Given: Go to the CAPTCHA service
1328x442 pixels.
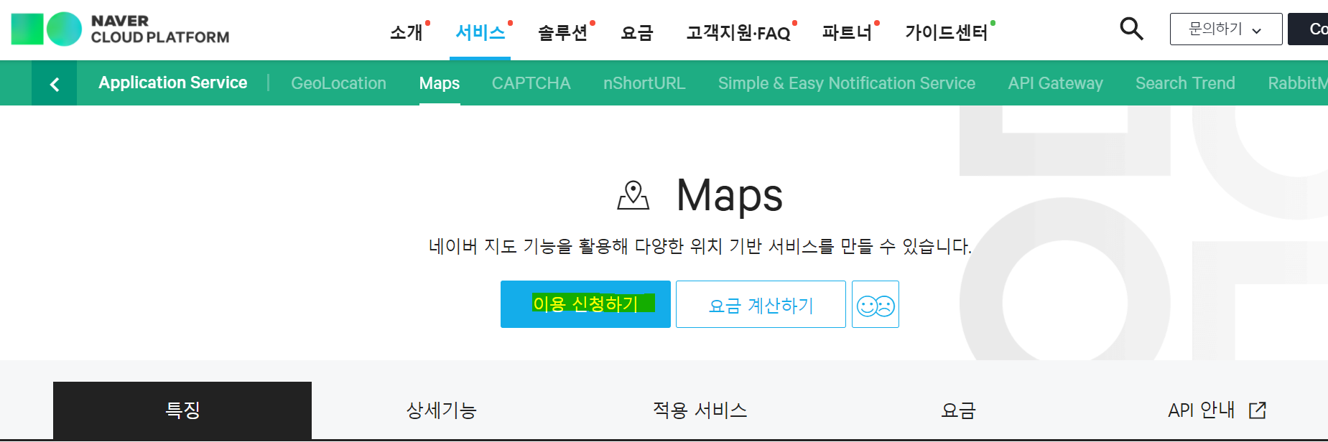Looking at the screenshot, I should click(531, 83).
